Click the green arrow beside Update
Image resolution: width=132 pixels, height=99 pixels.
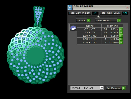[x=89, y=20]
